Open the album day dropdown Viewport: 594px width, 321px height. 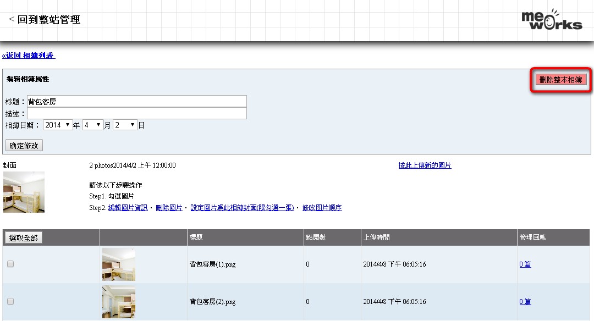point(125,125)
